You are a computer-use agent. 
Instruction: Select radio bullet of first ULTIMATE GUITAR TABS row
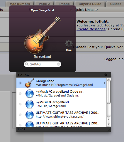click(20, 115)
